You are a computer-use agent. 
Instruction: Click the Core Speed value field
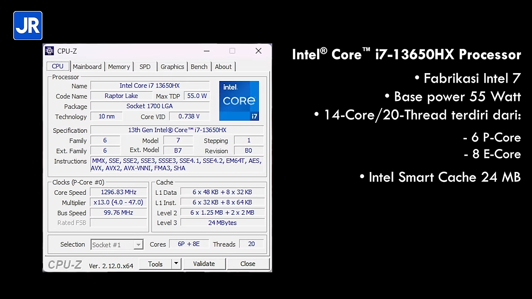tap(118, 192)
